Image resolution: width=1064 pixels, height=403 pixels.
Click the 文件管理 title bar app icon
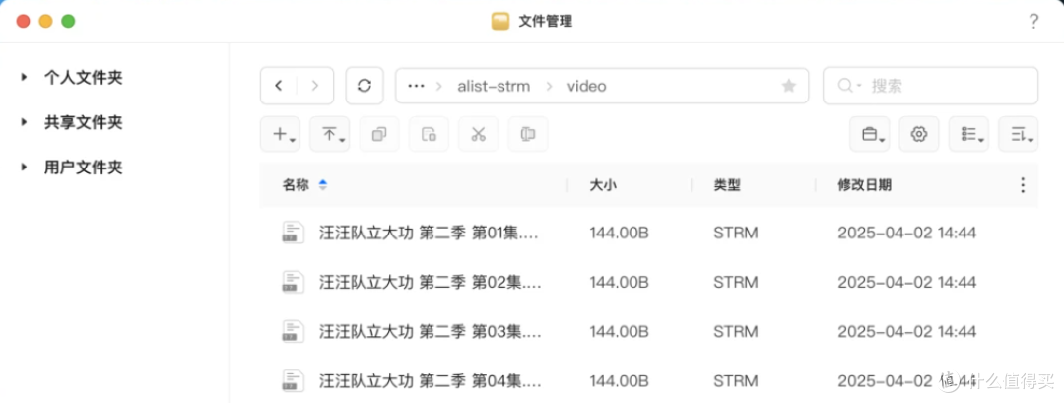click(x=500, y=21)
